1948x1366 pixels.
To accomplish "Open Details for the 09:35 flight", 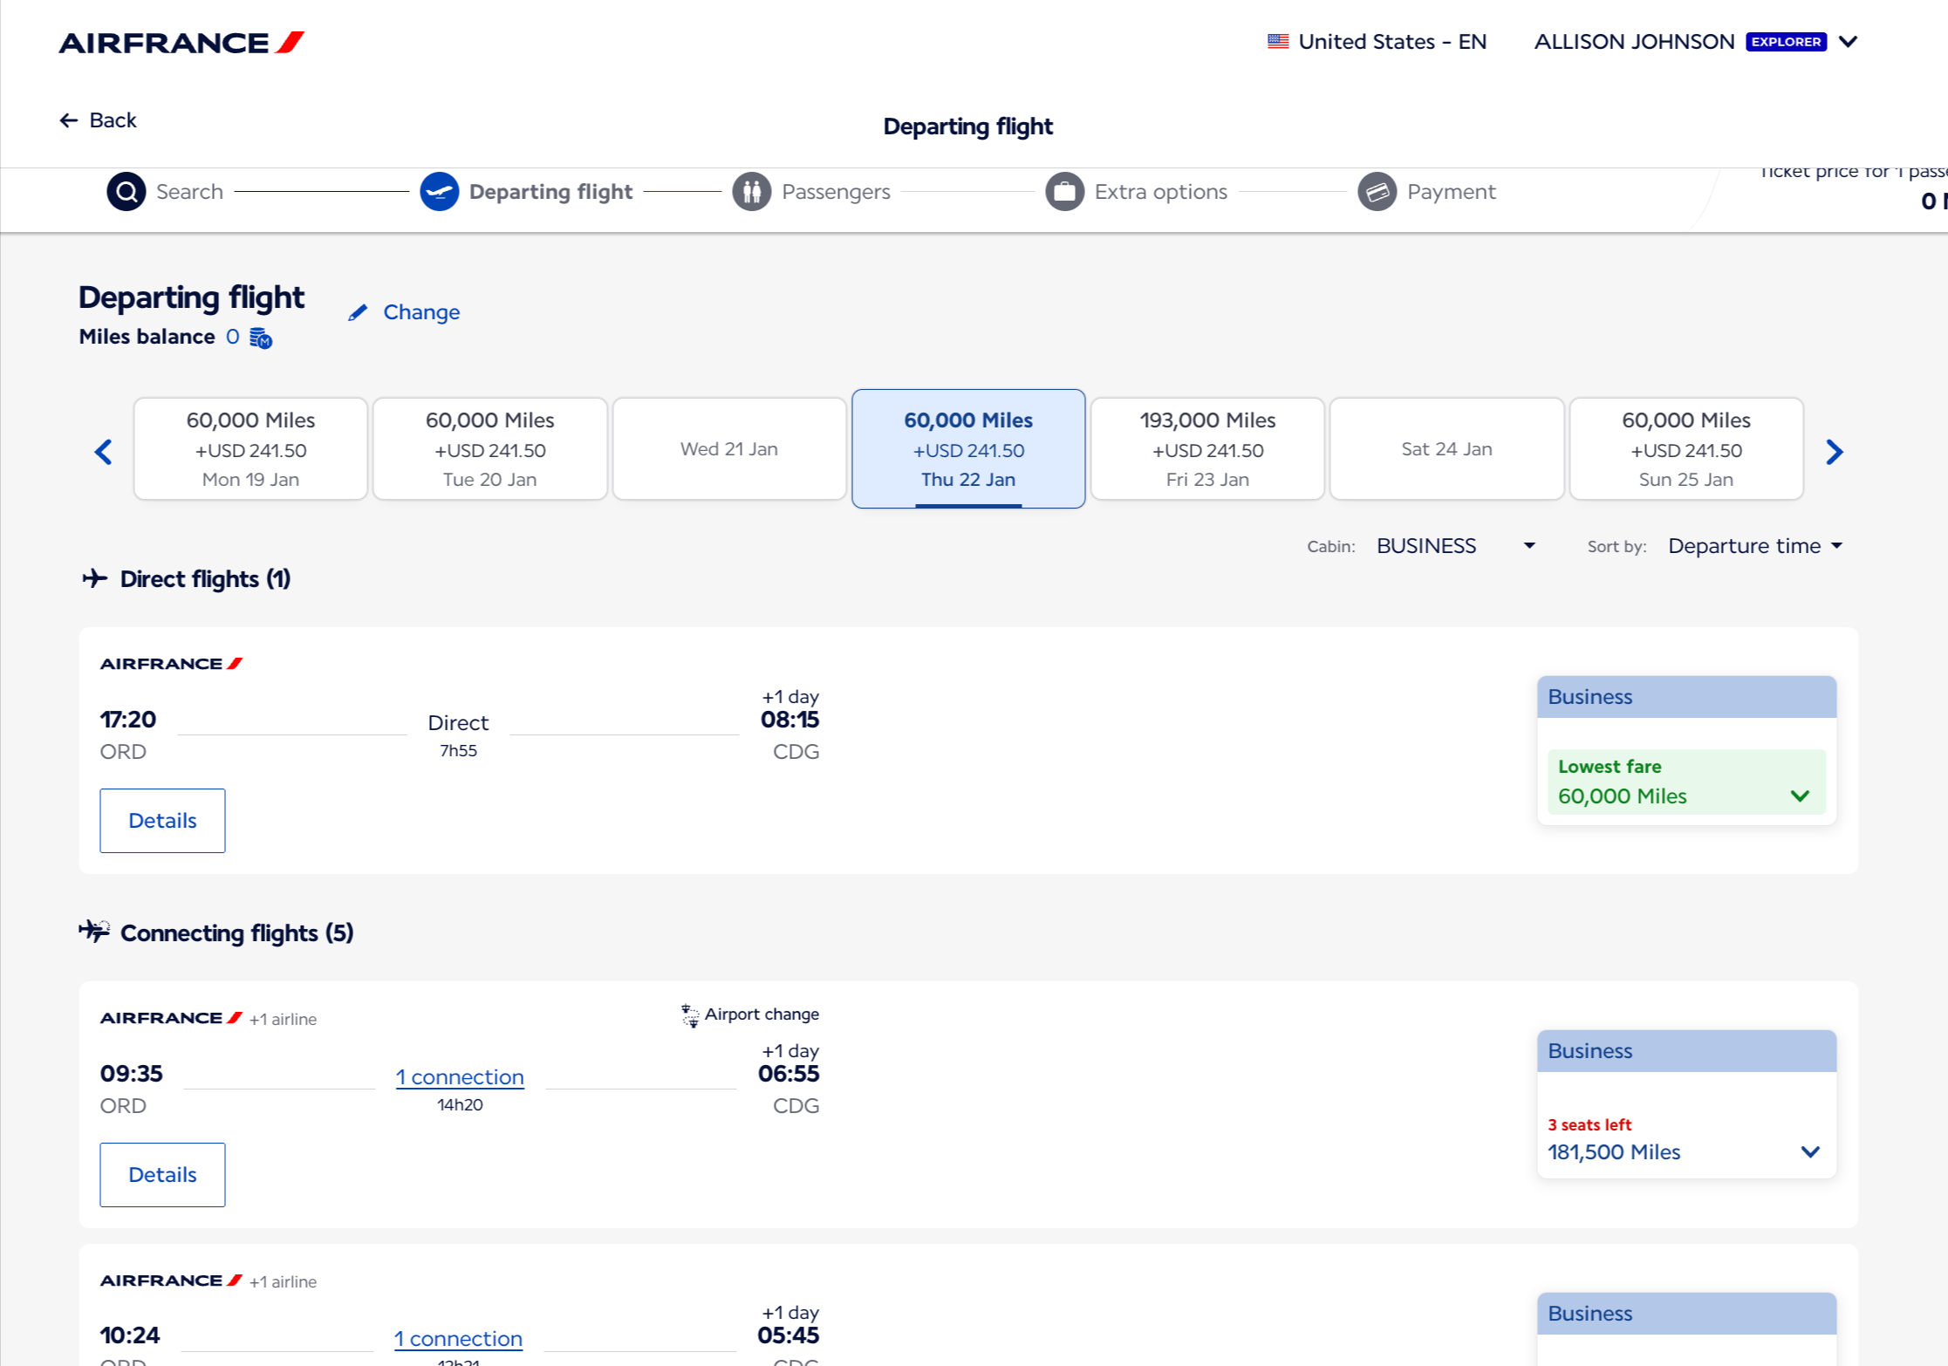I will tap(162, 1175).
